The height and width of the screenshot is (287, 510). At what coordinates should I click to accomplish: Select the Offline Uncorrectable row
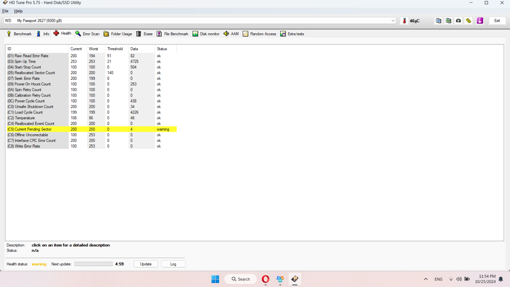click(92, 135)
